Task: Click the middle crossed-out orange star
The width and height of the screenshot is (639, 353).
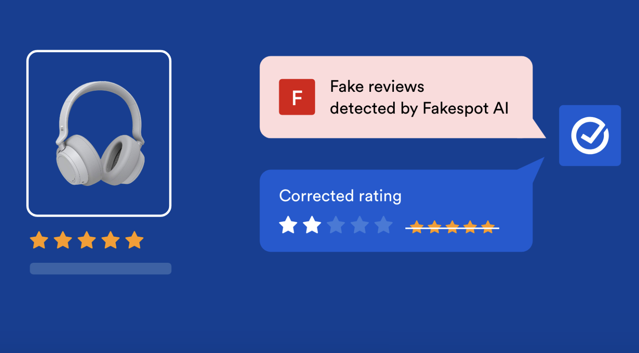Action: click(x=452, y=227)
